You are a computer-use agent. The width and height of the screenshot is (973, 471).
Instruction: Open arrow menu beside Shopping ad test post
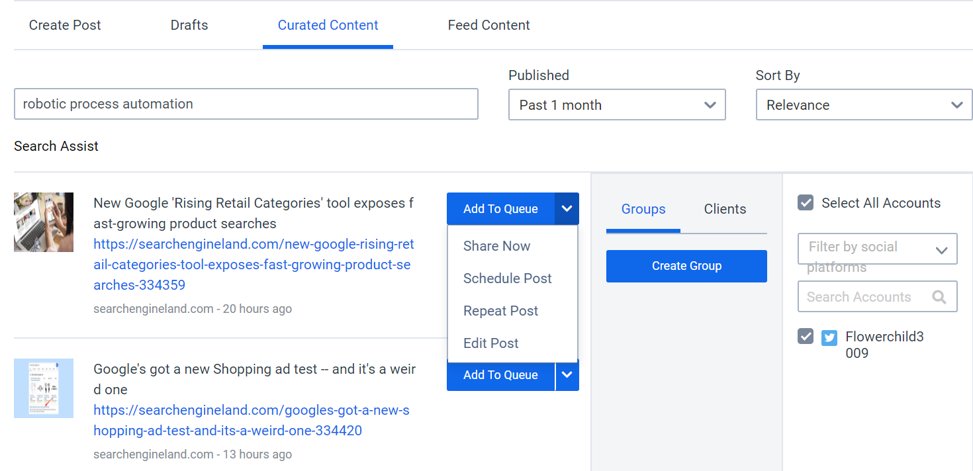(567, 375)
